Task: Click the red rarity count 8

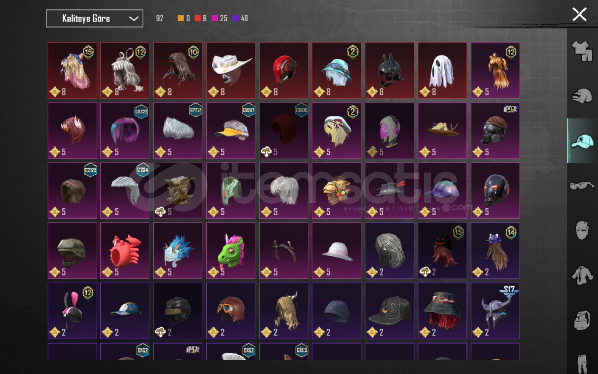Action: click(x=201, y=18)
